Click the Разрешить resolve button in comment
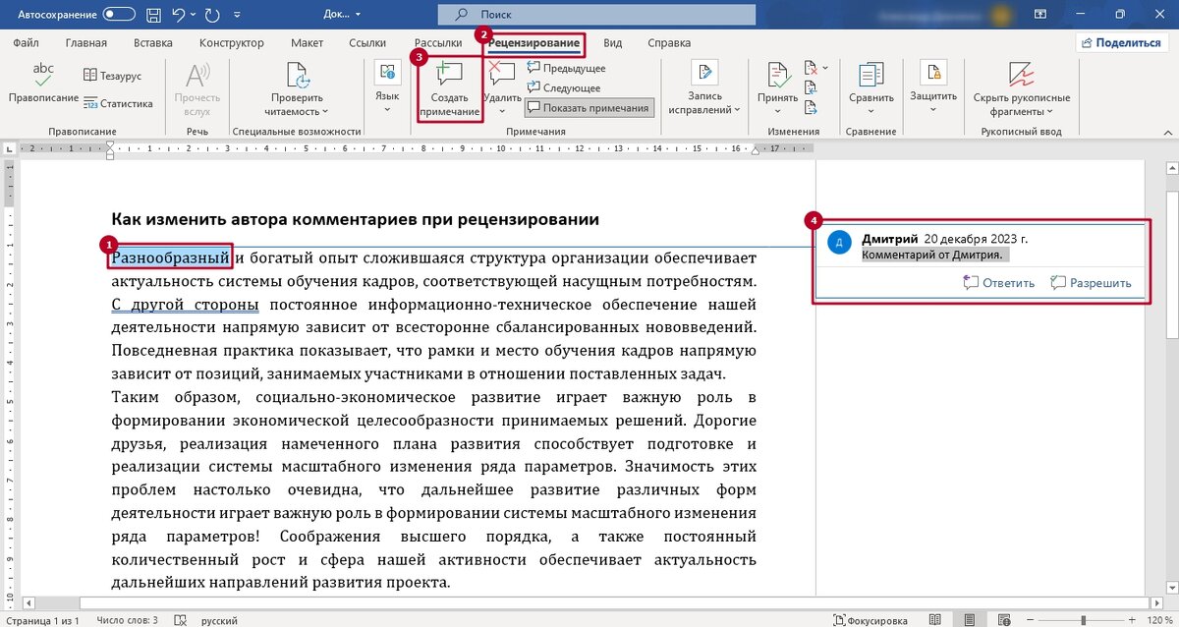1179x627 pixels. coord(1091,283)
